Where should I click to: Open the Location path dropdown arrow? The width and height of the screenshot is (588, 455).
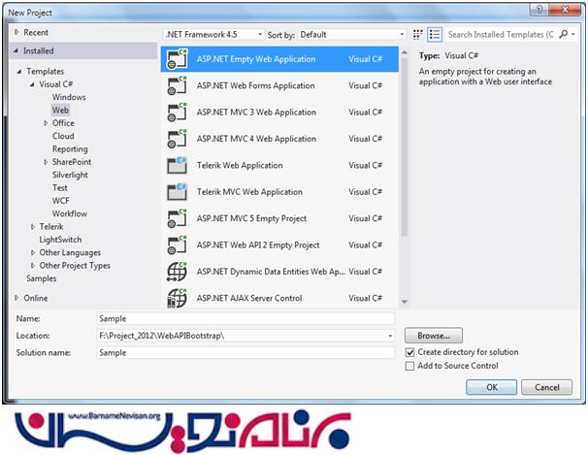(390, 336)
